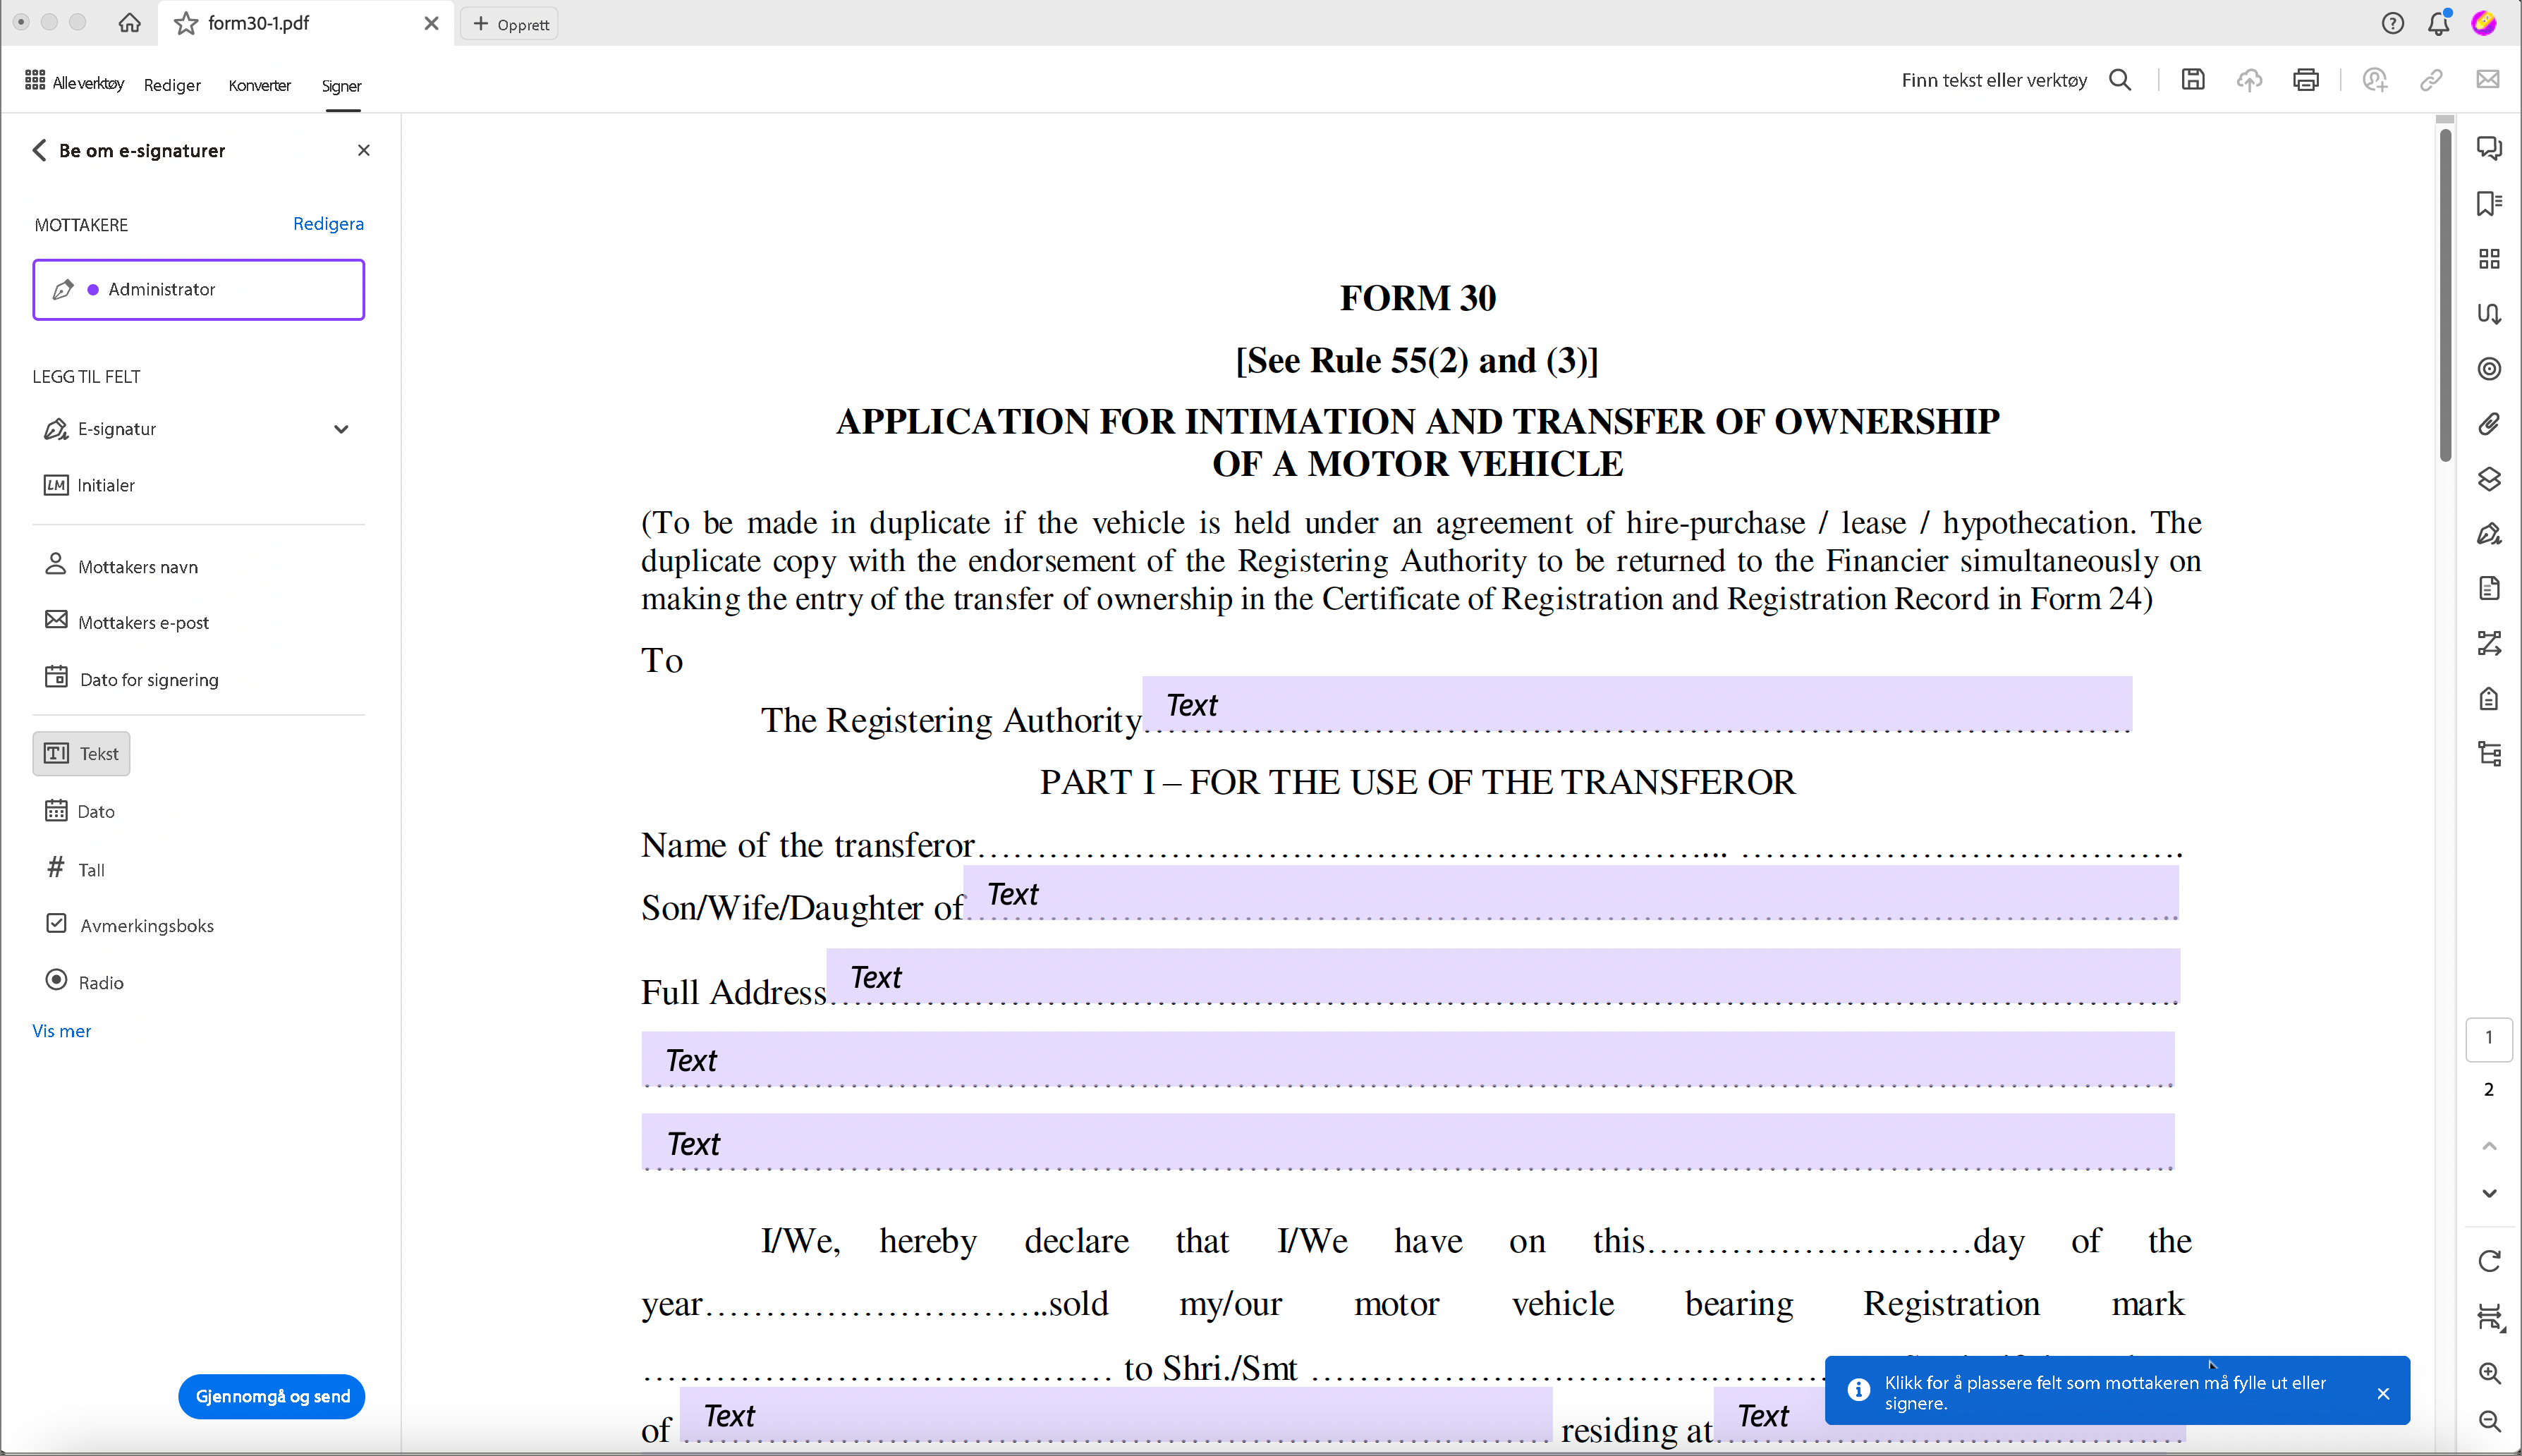Open the bookmarks panel icon
The width and height of the screenshot is (2522, 1456).
(2489, 204)
